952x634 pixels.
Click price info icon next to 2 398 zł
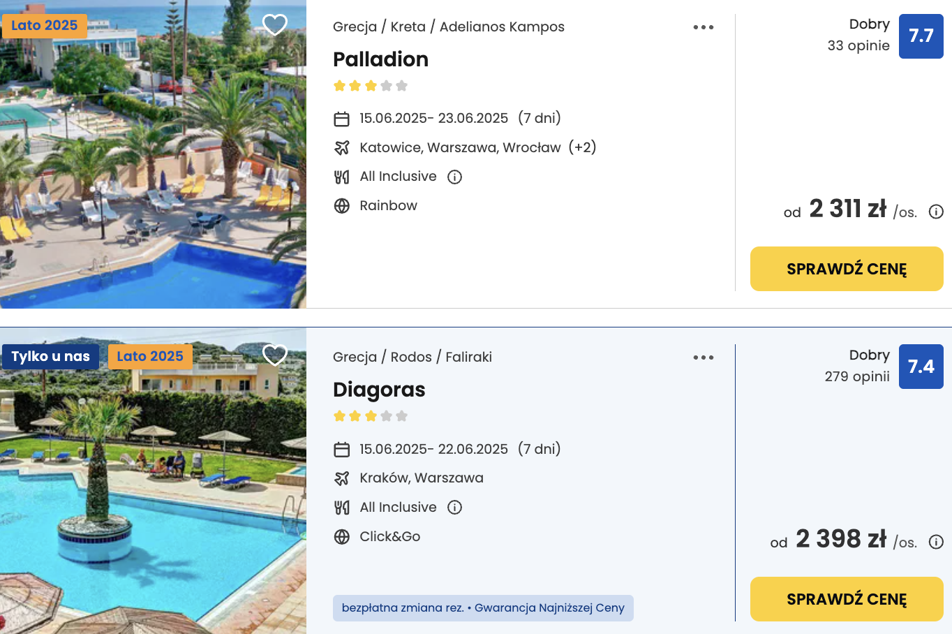click(937, 542)
